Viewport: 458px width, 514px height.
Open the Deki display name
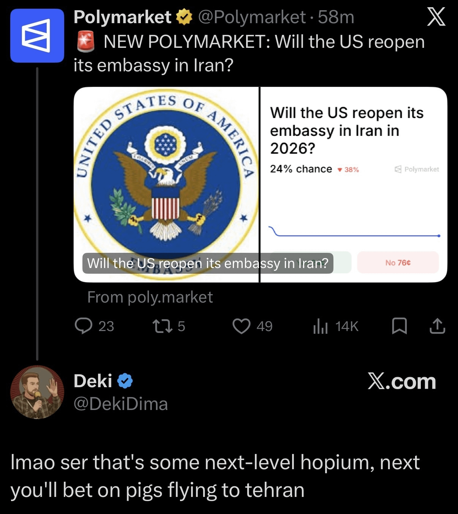(x=93, y=381)
